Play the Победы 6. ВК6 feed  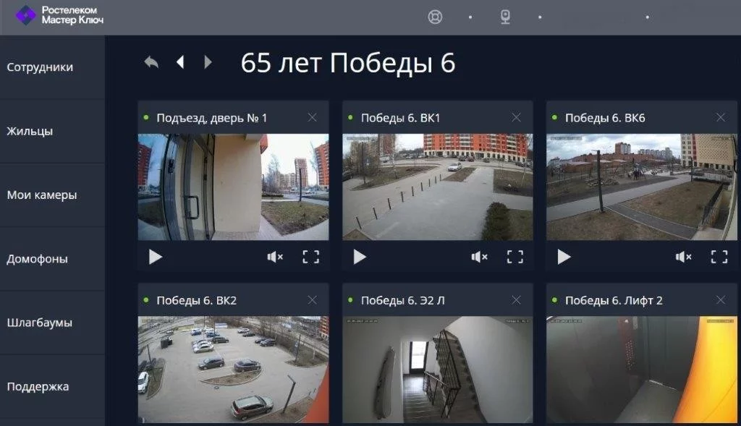click(564, 257)
